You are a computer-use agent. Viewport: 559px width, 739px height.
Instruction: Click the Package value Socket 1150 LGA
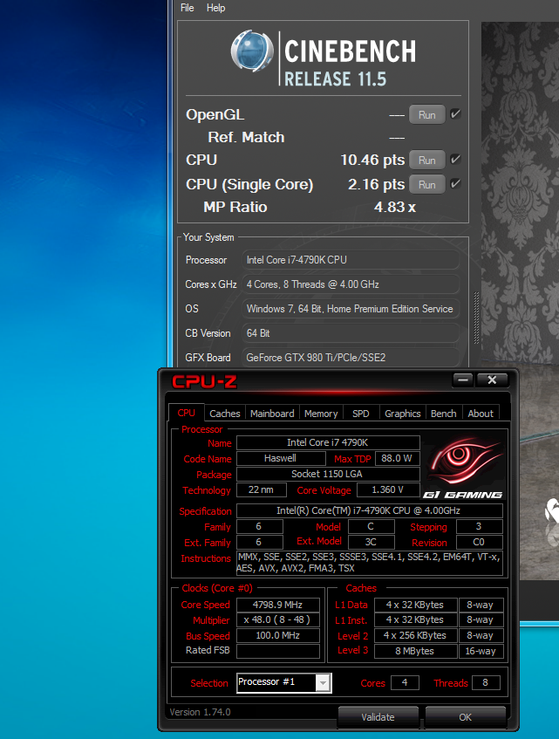(328, 474)
